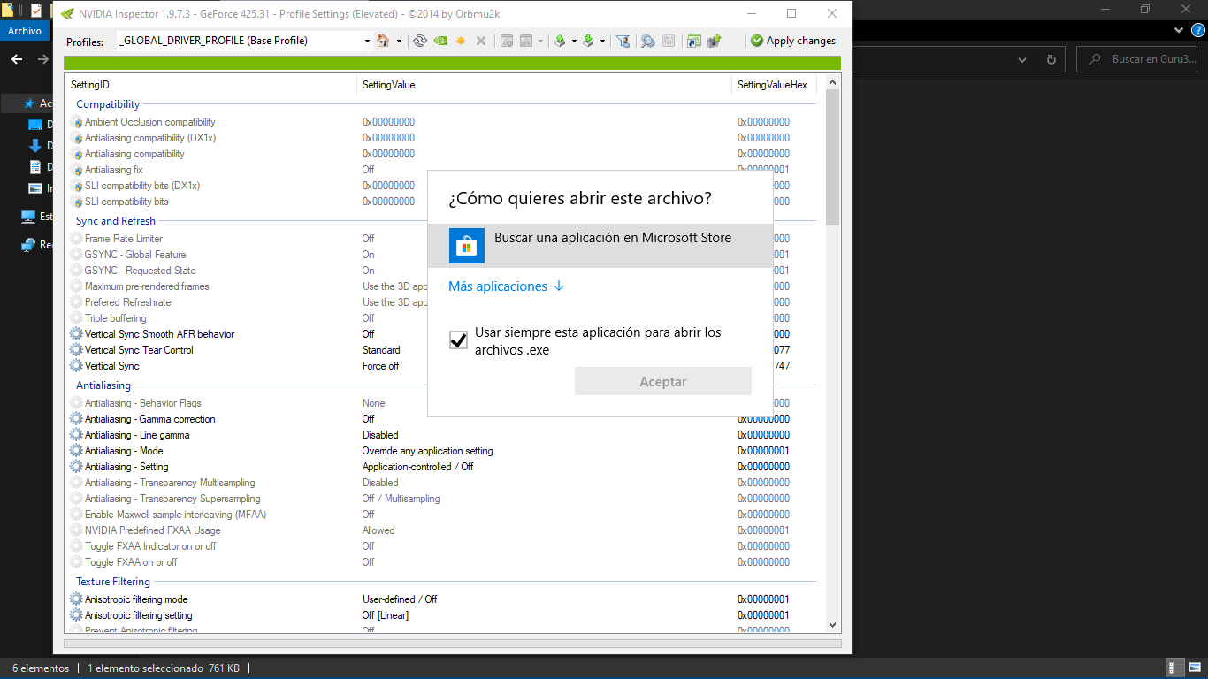Click the green up-arrow export icon
Screen dimensions: 1208x679
[x=560, y=41]
